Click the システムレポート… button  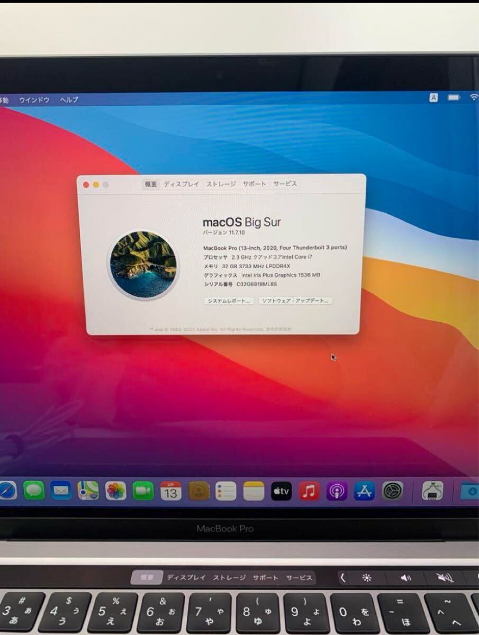pos(229,301)
